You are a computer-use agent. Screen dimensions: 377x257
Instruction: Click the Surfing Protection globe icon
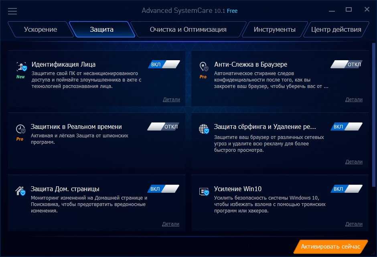[x=204, y=129]
